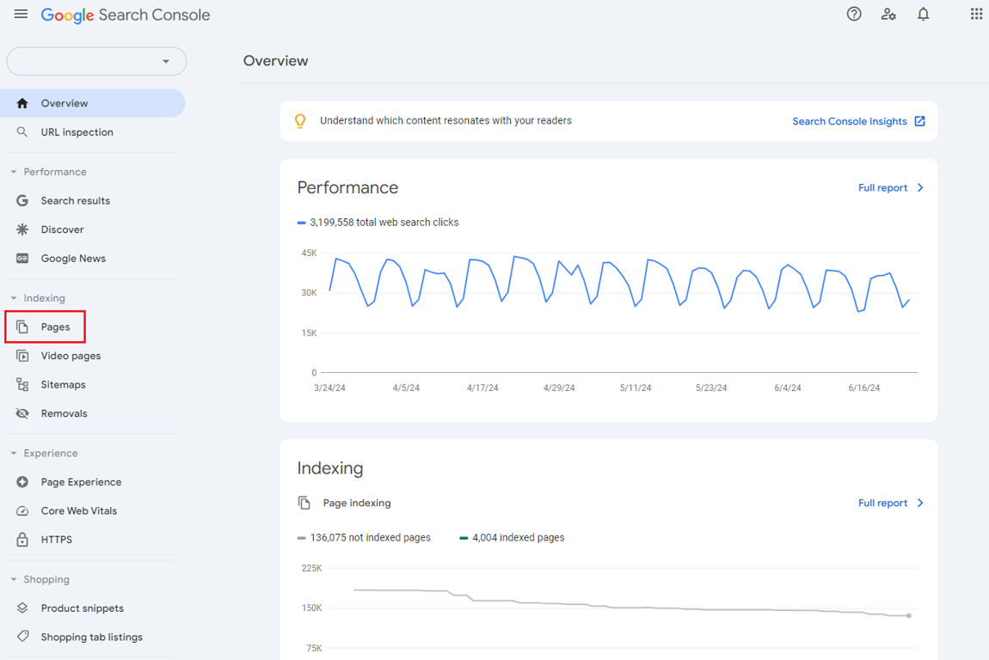The image size is (989, 660).
Task: Open the notifications bell
Action: [x=923, y=14]
